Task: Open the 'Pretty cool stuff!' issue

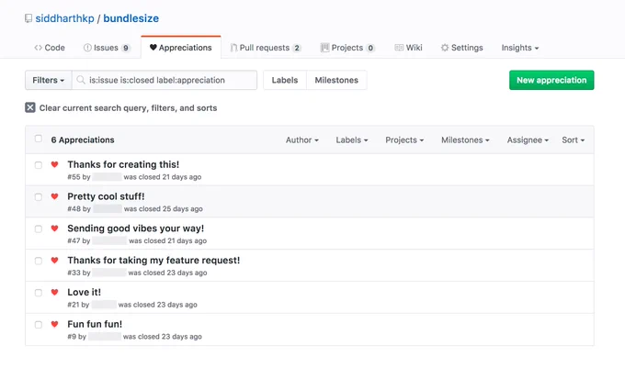Action: [106, 196]
